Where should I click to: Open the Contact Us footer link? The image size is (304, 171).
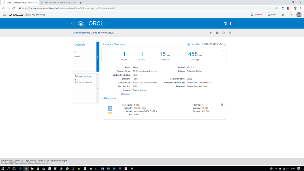coord(18,161)
